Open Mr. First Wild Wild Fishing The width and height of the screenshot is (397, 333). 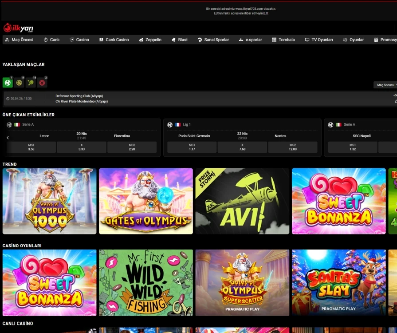tap(146, 283)
